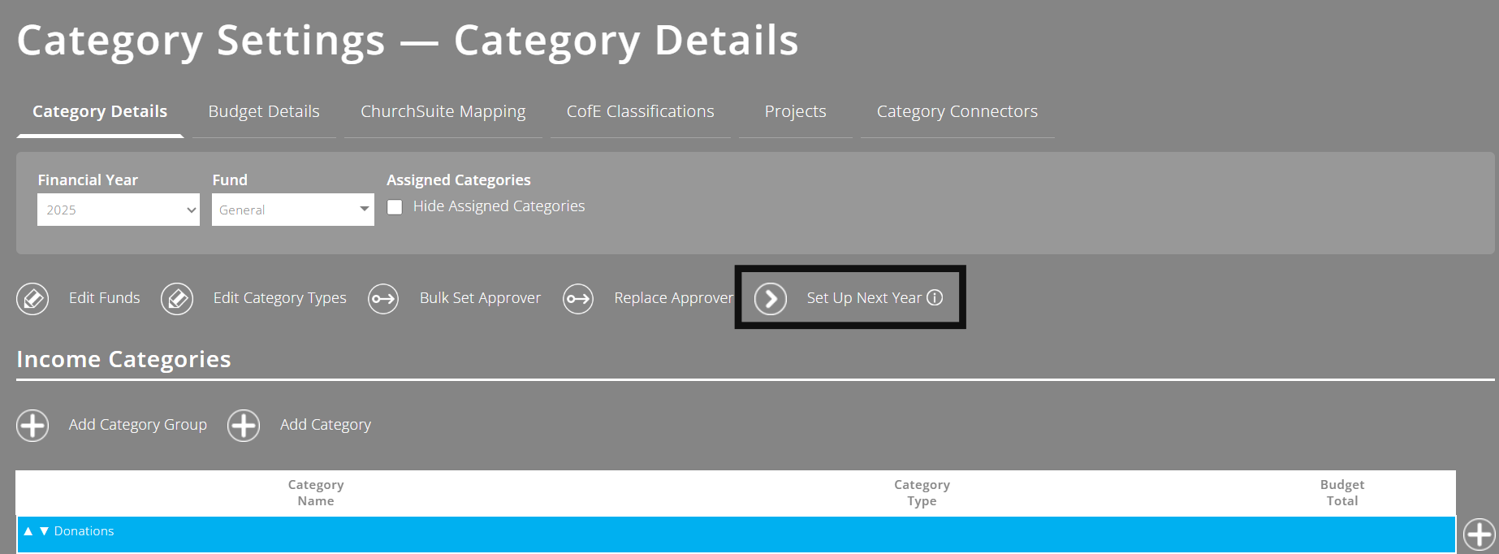Open the CofE Classifications tab

641,112
